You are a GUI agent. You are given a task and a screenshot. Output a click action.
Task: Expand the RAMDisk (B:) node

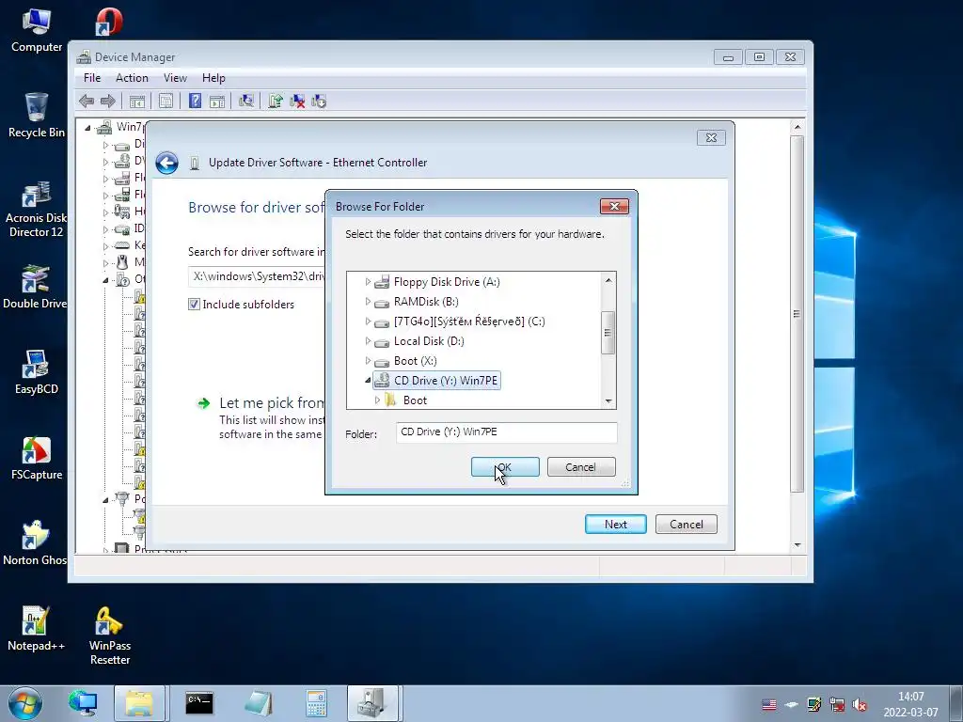368,302
